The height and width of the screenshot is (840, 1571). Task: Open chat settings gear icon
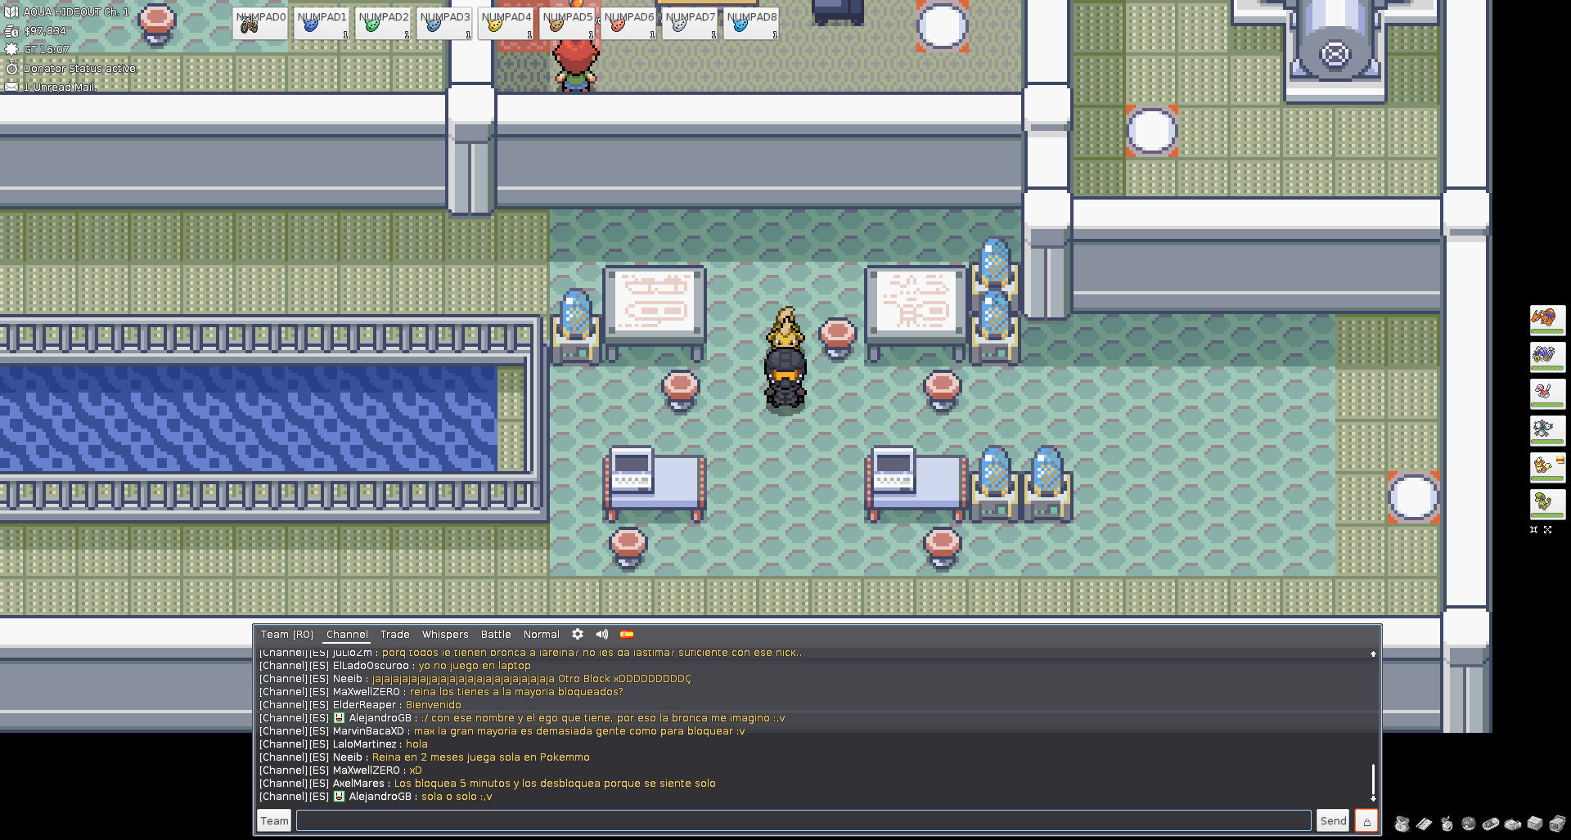point(578,634)
